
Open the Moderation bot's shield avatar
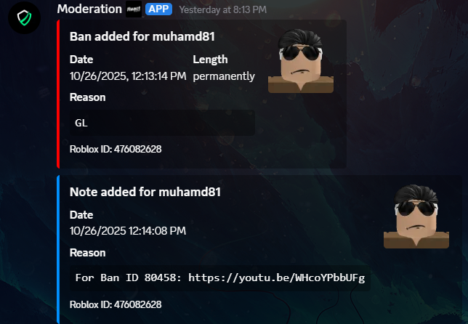(24, 17)
